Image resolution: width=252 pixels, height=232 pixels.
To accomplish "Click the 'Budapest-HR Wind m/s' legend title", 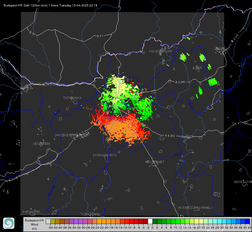I will [34, 225].
